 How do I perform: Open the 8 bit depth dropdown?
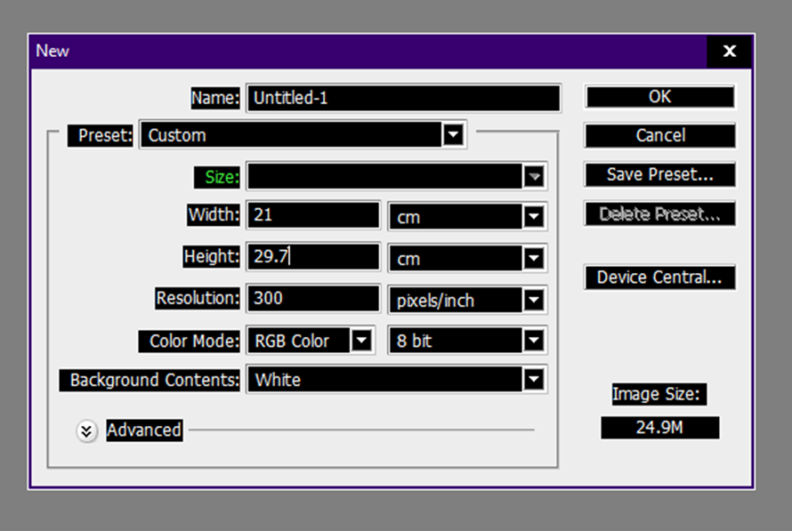point(467,341)
